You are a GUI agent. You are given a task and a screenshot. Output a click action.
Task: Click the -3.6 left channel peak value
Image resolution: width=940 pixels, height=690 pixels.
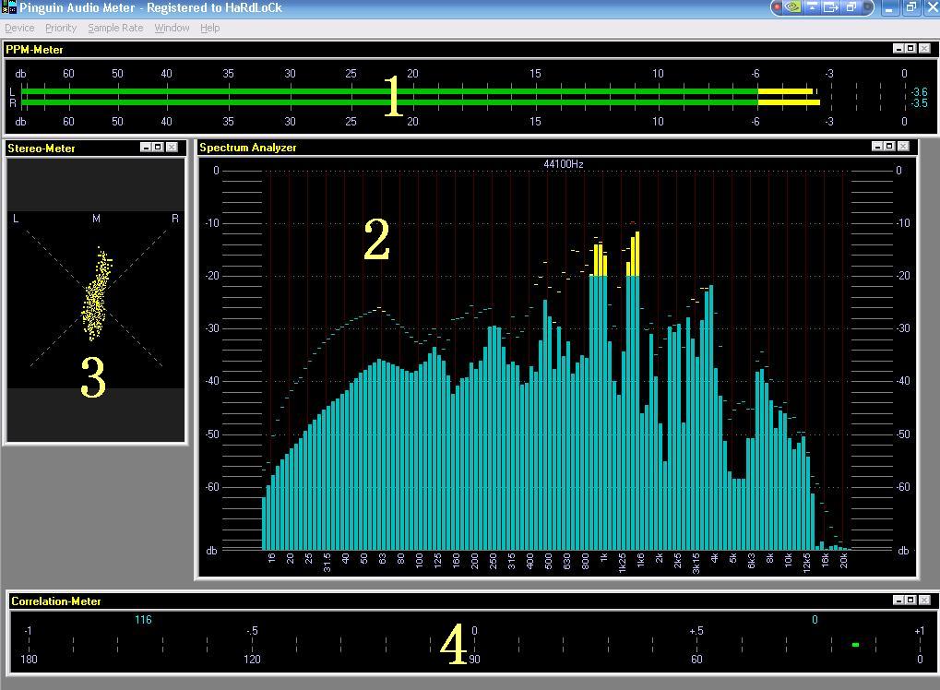[x=919, y=92]
